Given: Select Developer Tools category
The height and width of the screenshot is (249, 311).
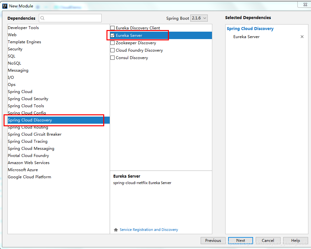Looking at the screenshot, I should pyautogui.click(x=59, y=28).
